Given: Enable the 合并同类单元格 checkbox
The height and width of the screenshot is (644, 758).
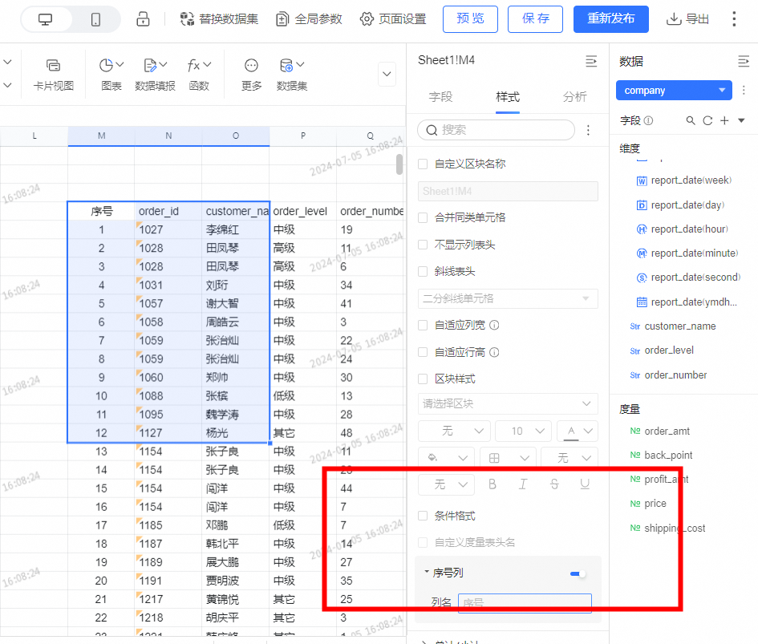Looking at the screenshot, I should click(x=423, y=217).
